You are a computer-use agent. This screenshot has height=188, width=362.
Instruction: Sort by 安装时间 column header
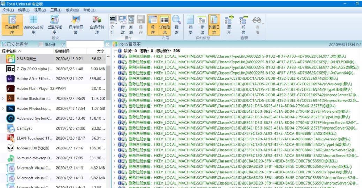click(x=70, y=51)
